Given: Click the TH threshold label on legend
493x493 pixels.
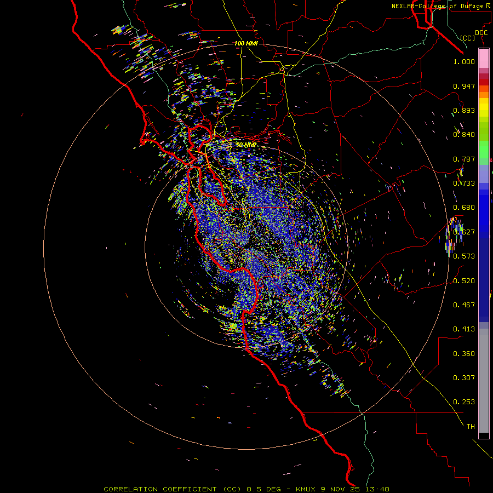Looking at the screenshot, I should 471,427.
